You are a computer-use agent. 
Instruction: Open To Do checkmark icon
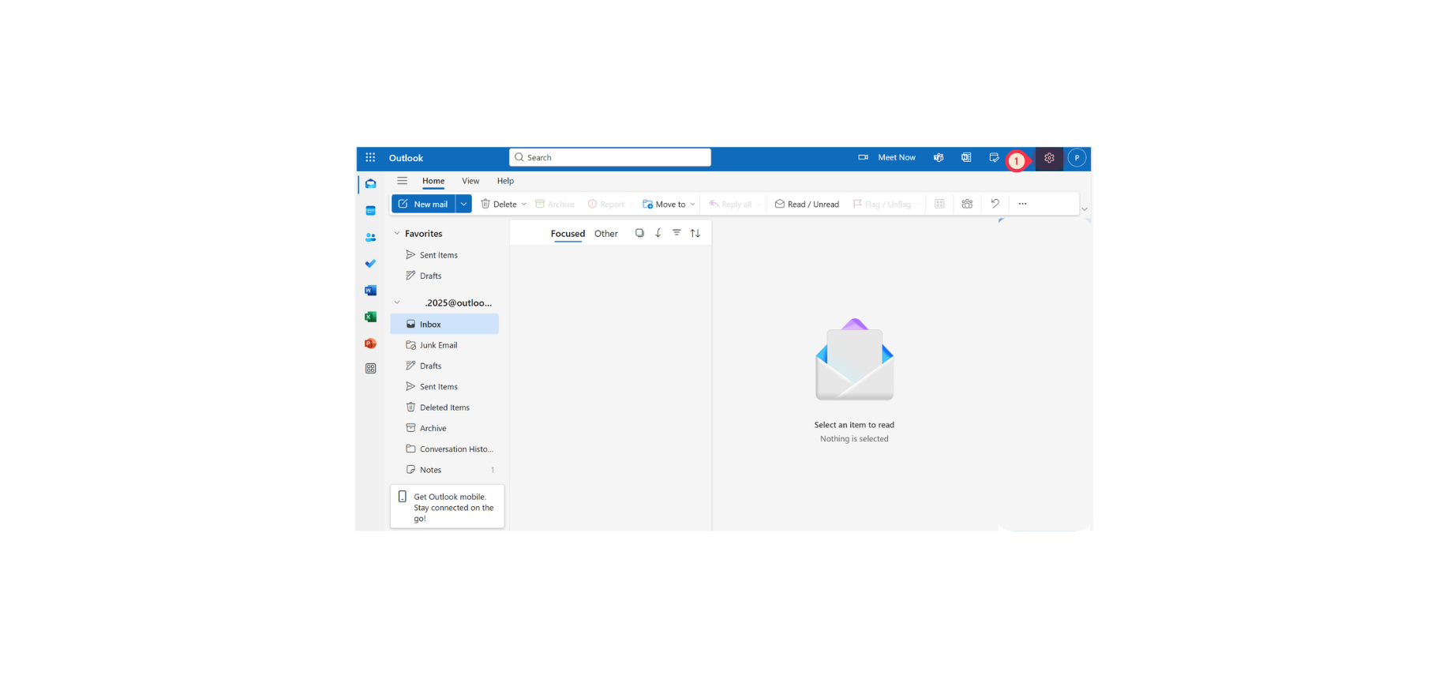[370, 264]
